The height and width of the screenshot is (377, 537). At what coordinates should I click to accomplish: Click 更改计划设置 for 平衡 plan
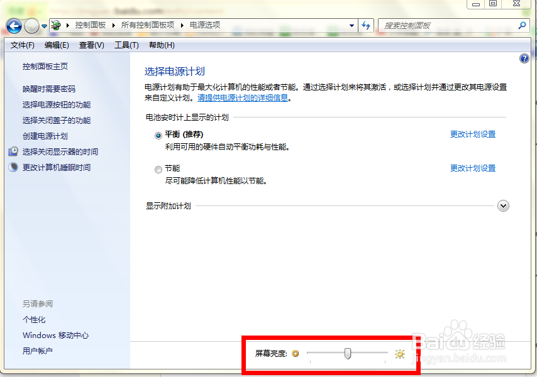click(473, 134)
